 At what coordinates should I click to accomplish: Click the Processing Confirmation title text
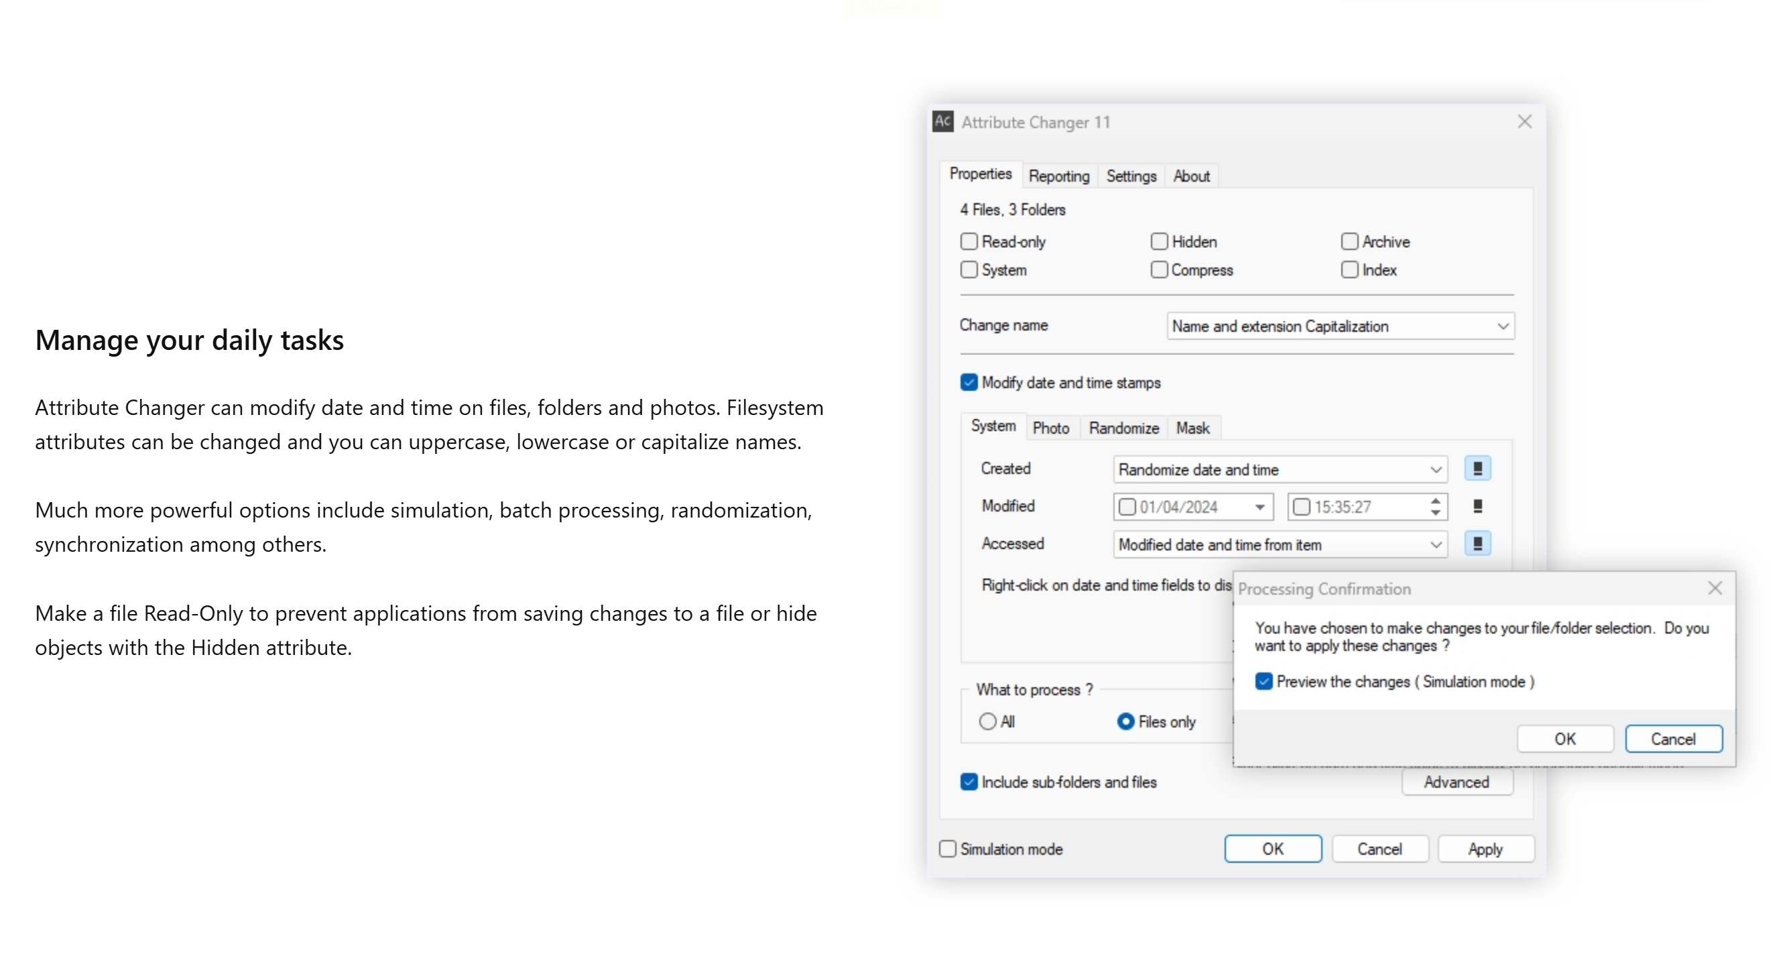(1324, 589)
